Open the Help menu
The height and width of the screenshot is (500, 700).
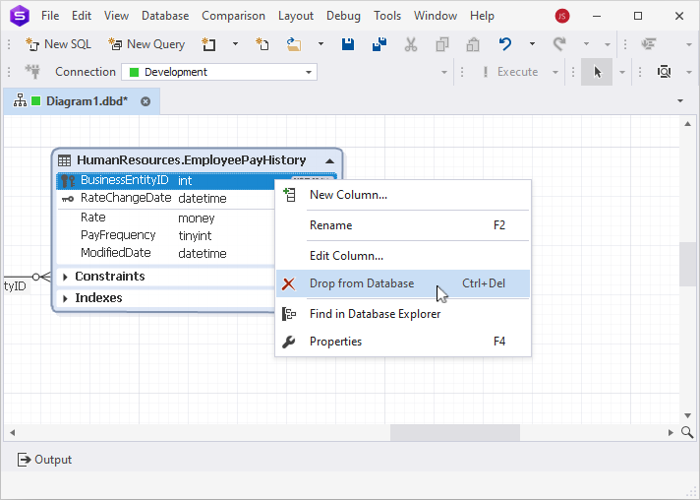[482, 16]
